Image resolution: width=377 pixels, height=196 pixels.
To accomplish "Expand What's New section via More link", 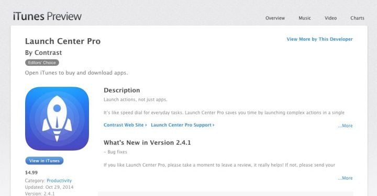I will [x=345, y=178].
